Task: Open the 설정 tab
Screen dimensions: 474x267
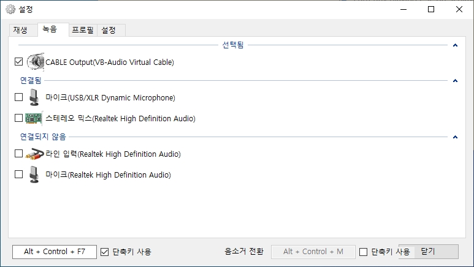Action: 111,30
